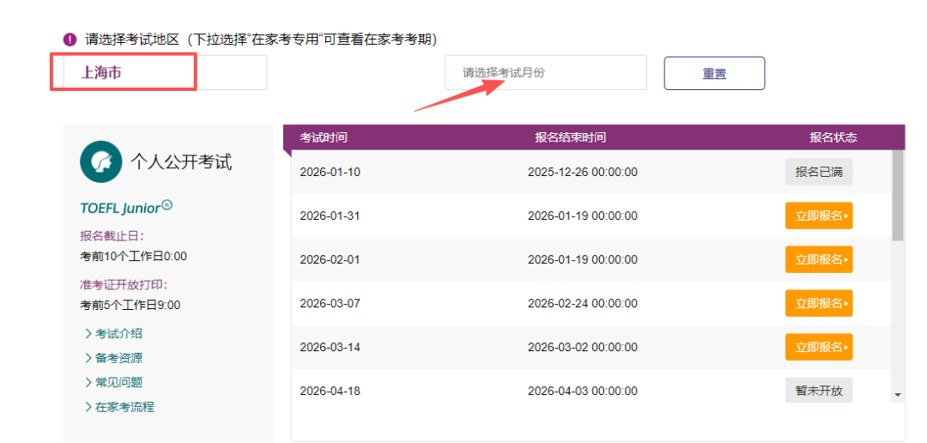This screenshot has height=443, width=927.
Task: Click the deadline 2026-04-03 00:00:00
Action: 582,391
